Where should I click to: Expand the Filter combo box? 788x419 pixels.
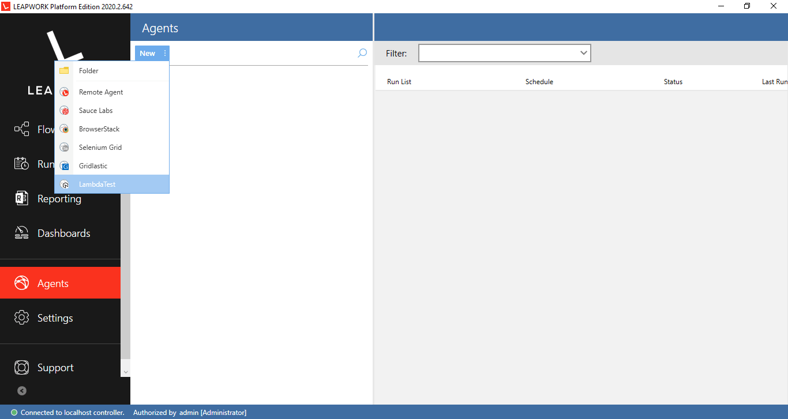tap(584, 53)
